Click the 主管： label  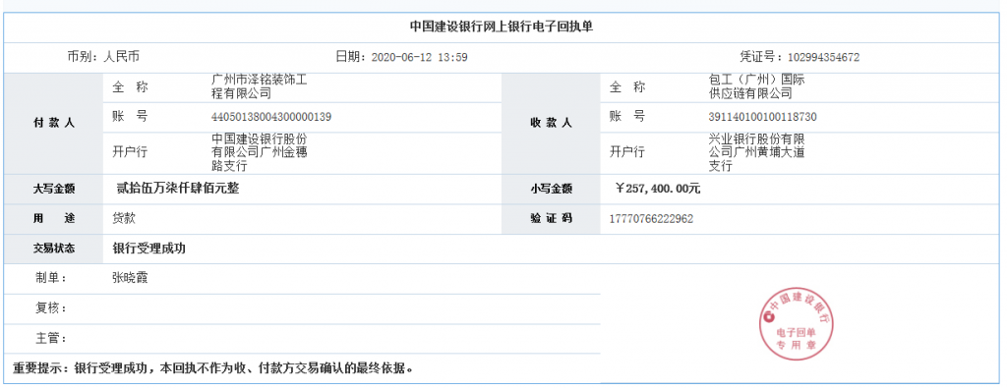point(51,338)
